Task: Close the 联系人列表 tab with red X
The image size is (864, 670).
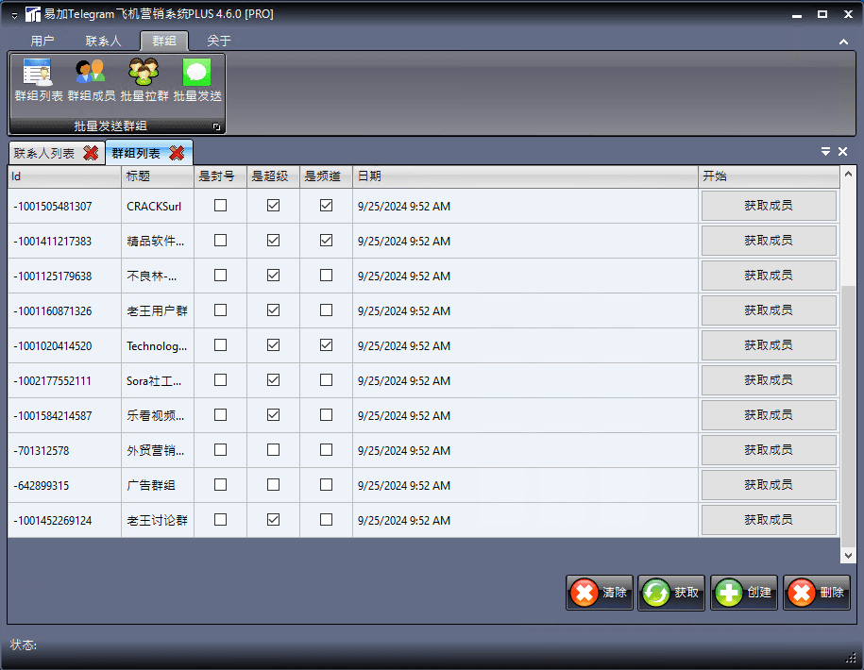Action: 91,153
